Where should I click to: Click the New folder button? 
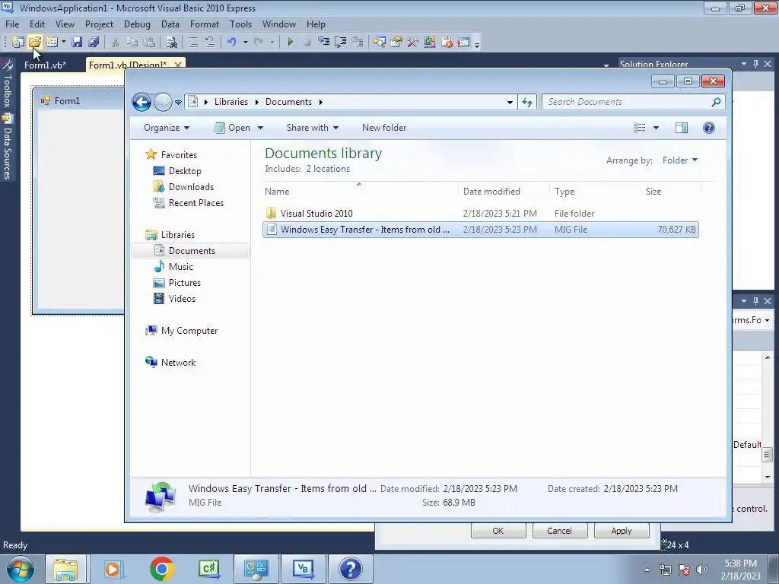384,128
